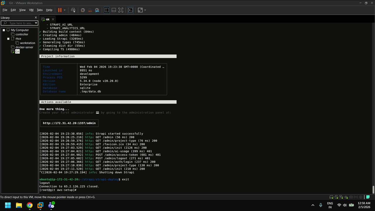
Task: Open the power options arrow beside Pause
Action: click(x=65, y=10)
